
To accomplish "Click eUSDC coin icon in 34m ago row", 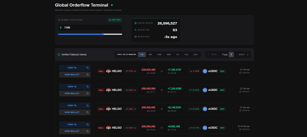I will coord(205,90).
